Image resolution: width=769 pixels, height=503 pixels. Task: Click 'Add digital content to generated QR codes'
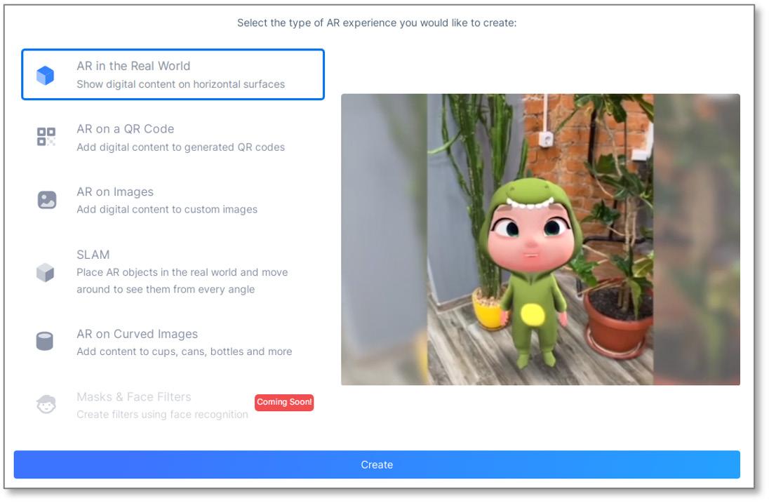coord(180,147)
